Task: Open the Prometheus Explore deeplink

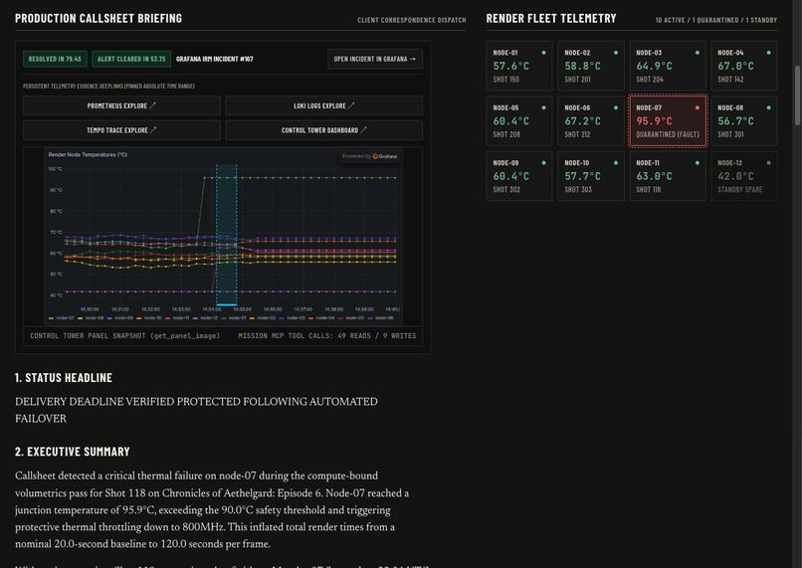Action: 121,105
